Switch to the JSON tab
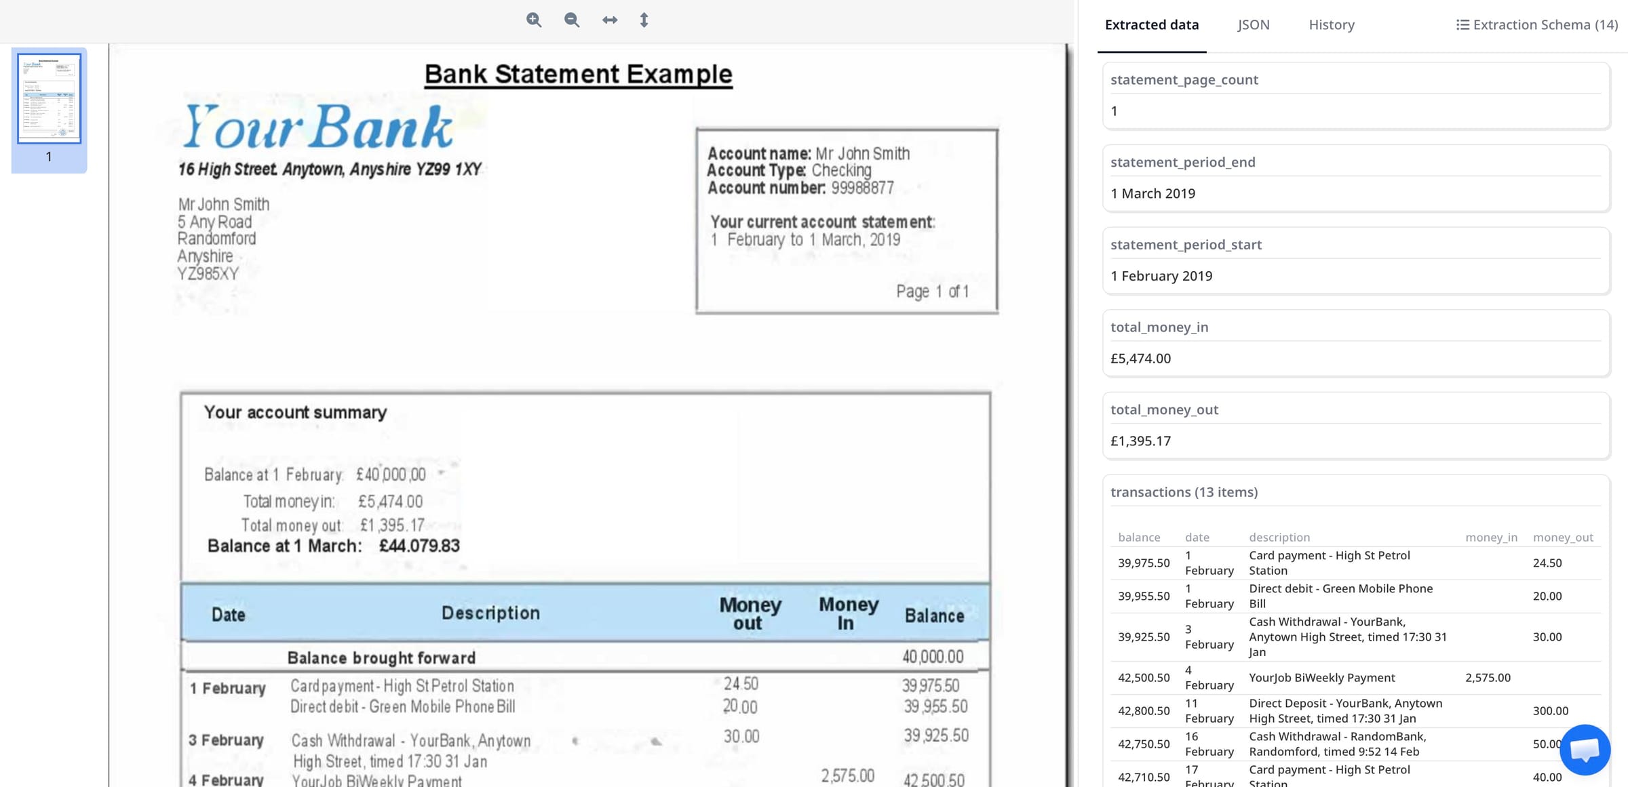This screenshot has height=787, width=1628. (1254, 25)
